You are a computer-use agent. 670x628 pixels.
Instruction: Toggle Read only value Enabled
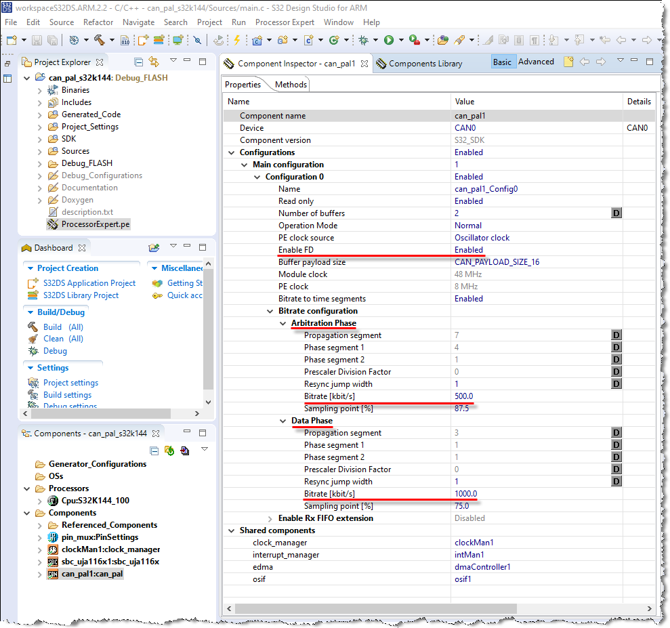pos(469,201)
